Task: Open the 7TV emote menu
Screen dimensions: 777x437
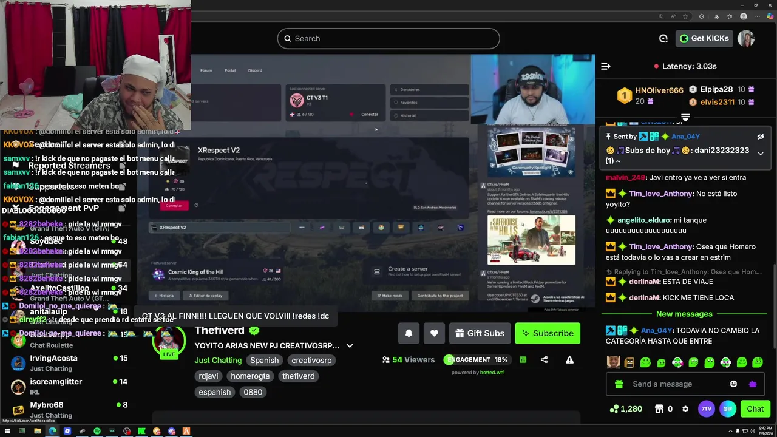Action: 706,409
